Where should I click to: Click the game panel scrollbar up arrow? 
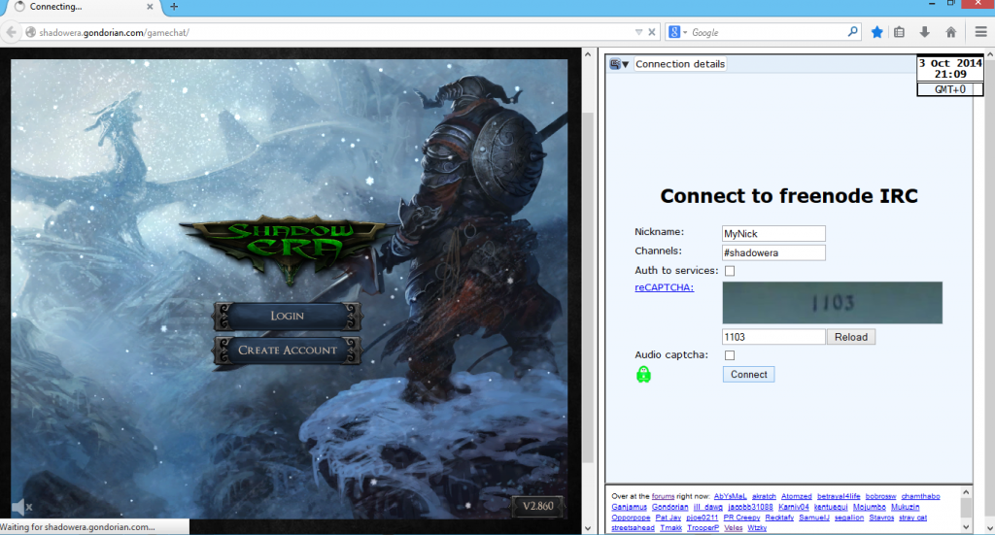tap(588, 54)
